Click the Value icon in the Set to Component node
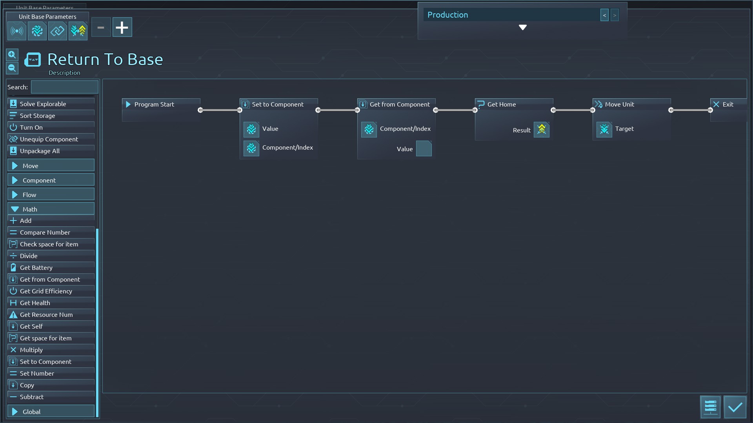This screenshot has width=753, height=423. click(251, 129)
